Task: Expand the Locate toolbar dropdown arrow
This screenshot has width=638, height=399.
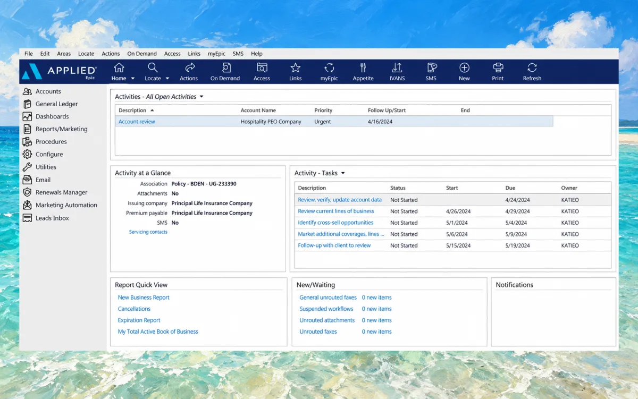Action: tap(167, 79)
